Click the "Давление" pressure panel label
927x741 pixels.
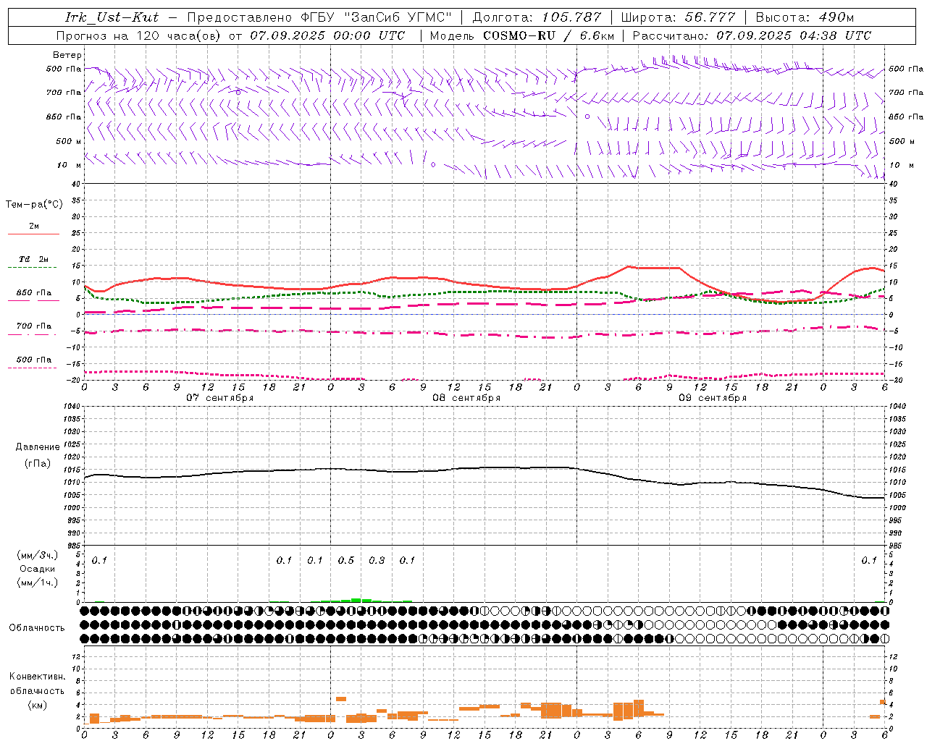coord(38,447)
